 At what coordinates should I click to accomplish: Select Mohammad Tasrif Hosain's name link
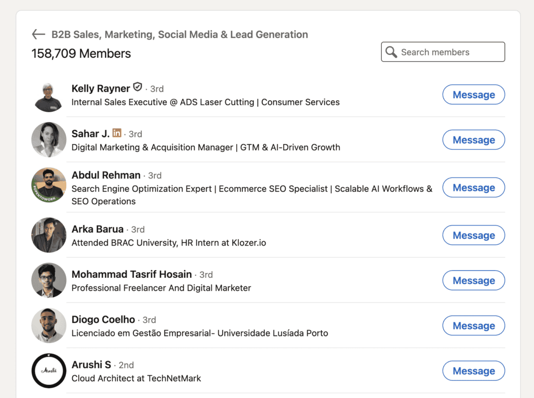pyautogui.click(x=131, y=274)
